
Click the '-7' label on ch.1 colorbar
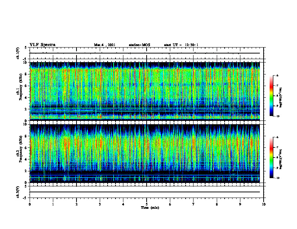[x=277, y=86]
